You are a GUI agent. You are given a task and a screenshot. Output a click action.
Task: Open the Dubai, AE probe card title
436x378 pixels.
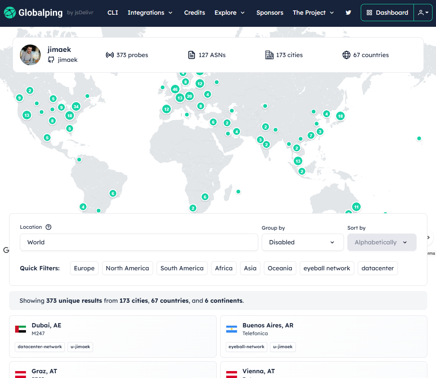tap(46, 325)
